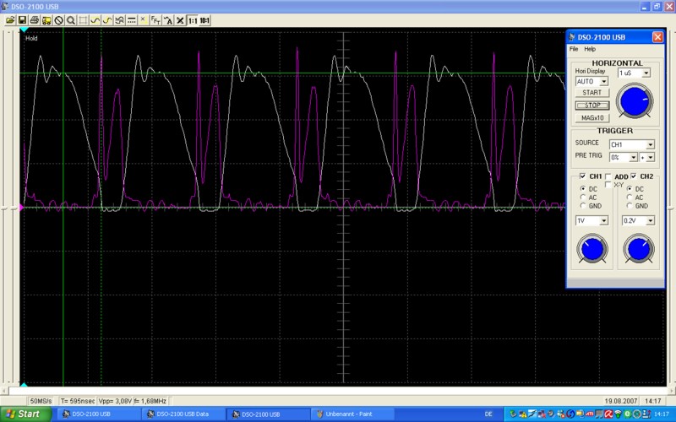Viewport: 676px width, 422px height.
Task: Open the Help menu in control panel
Action: (590, 49)
